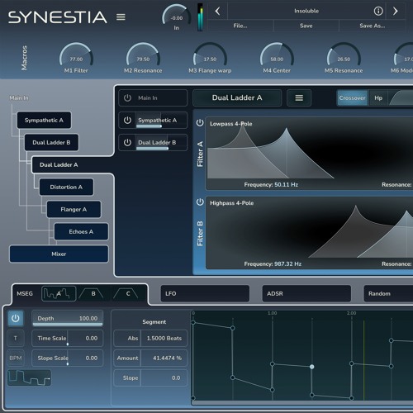This screenshot has height=413, width=413.
Task: Open Highpass 4-Pole filter type
Action: tap(231, 203)
